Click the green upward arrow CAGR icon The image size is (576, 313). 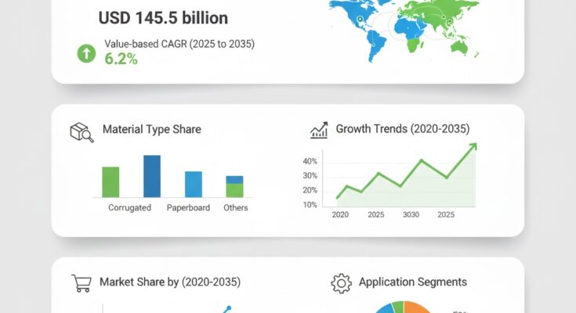[85, 54]
